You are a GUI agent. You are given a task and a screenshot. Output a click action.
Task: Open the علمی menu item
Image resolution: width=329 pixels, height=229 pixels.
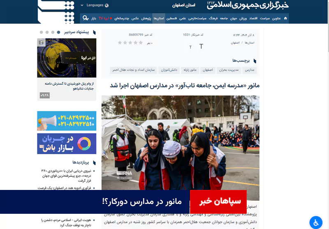(183, 19)
